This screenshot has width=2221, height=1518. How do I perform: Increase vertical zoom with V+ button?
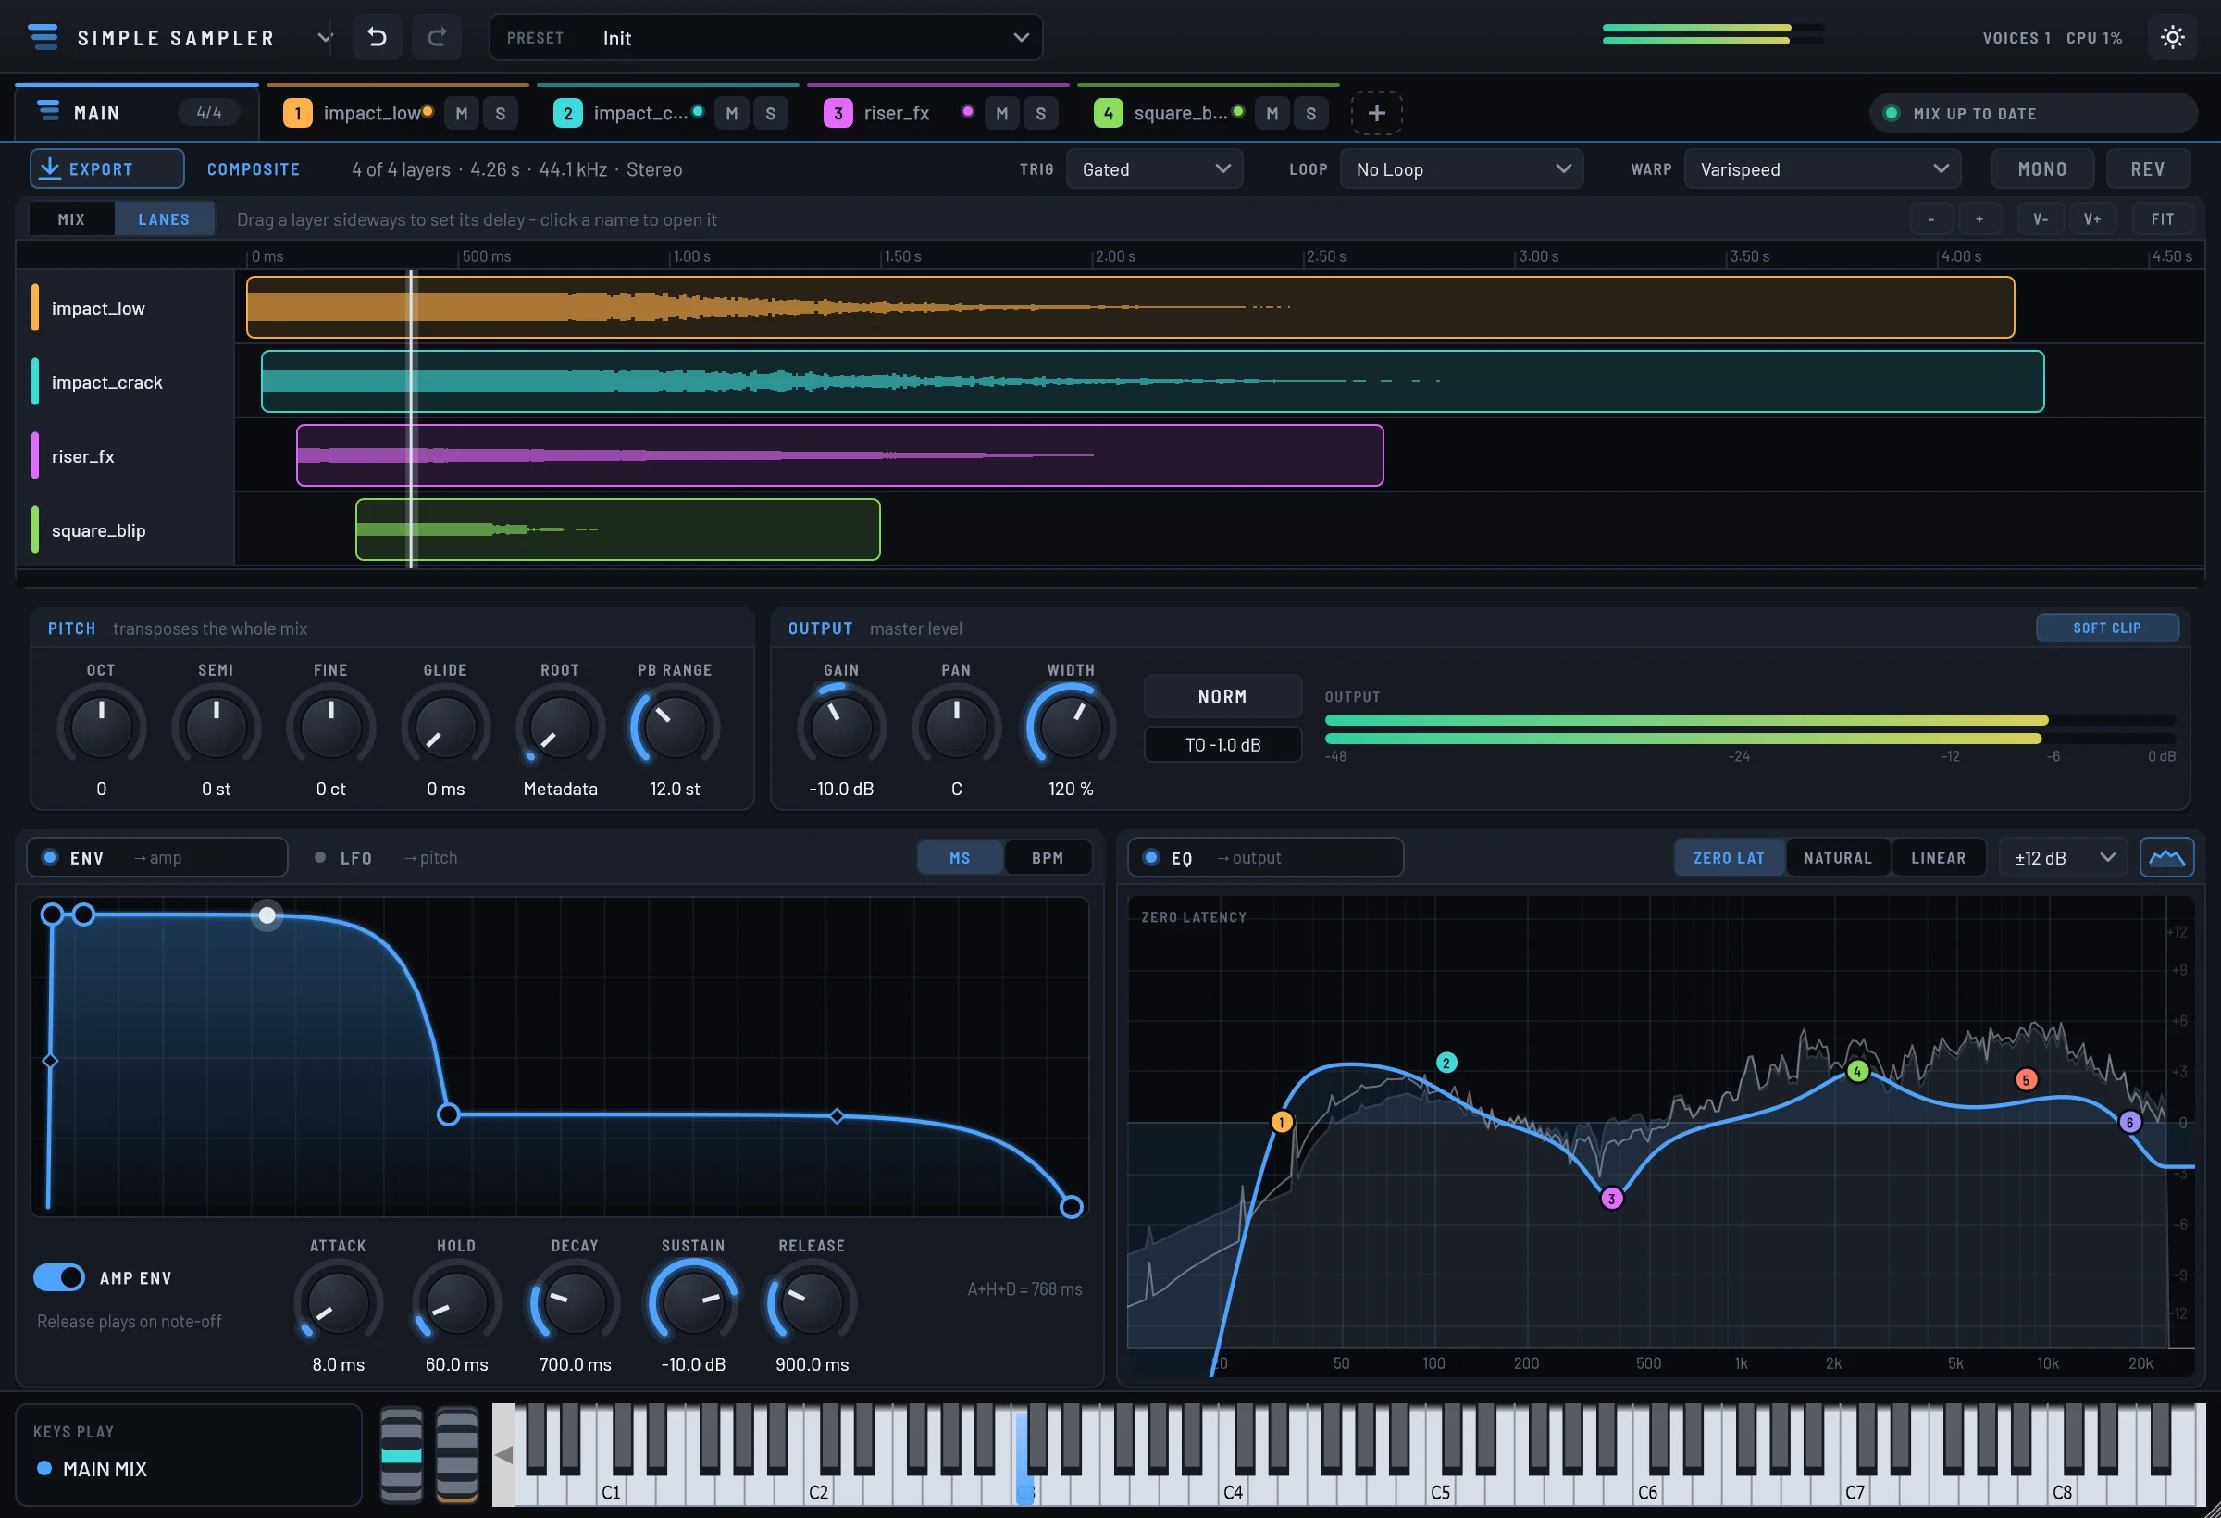coord(2093,218)
